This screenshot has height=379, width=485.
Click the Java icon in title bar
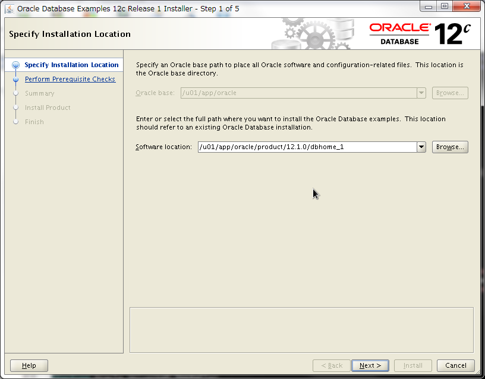coord(10,9)
